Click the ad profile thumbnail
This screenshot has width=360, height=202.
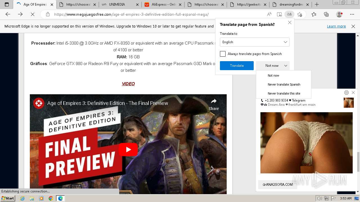pos(349,103)
